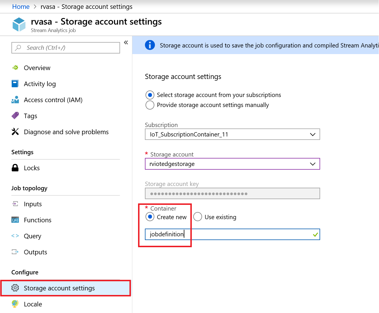Screen dimensions: 379x313
Task: Click the Configure section header
Action: (25, 272)
